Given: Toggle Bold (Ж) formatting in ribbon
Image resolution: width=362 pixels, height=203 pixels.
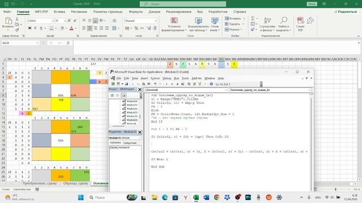Looking at the screenshot, I should pyautogui.click(x=29, y=28).
